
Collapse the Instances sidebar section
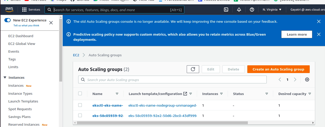point(5,77)
